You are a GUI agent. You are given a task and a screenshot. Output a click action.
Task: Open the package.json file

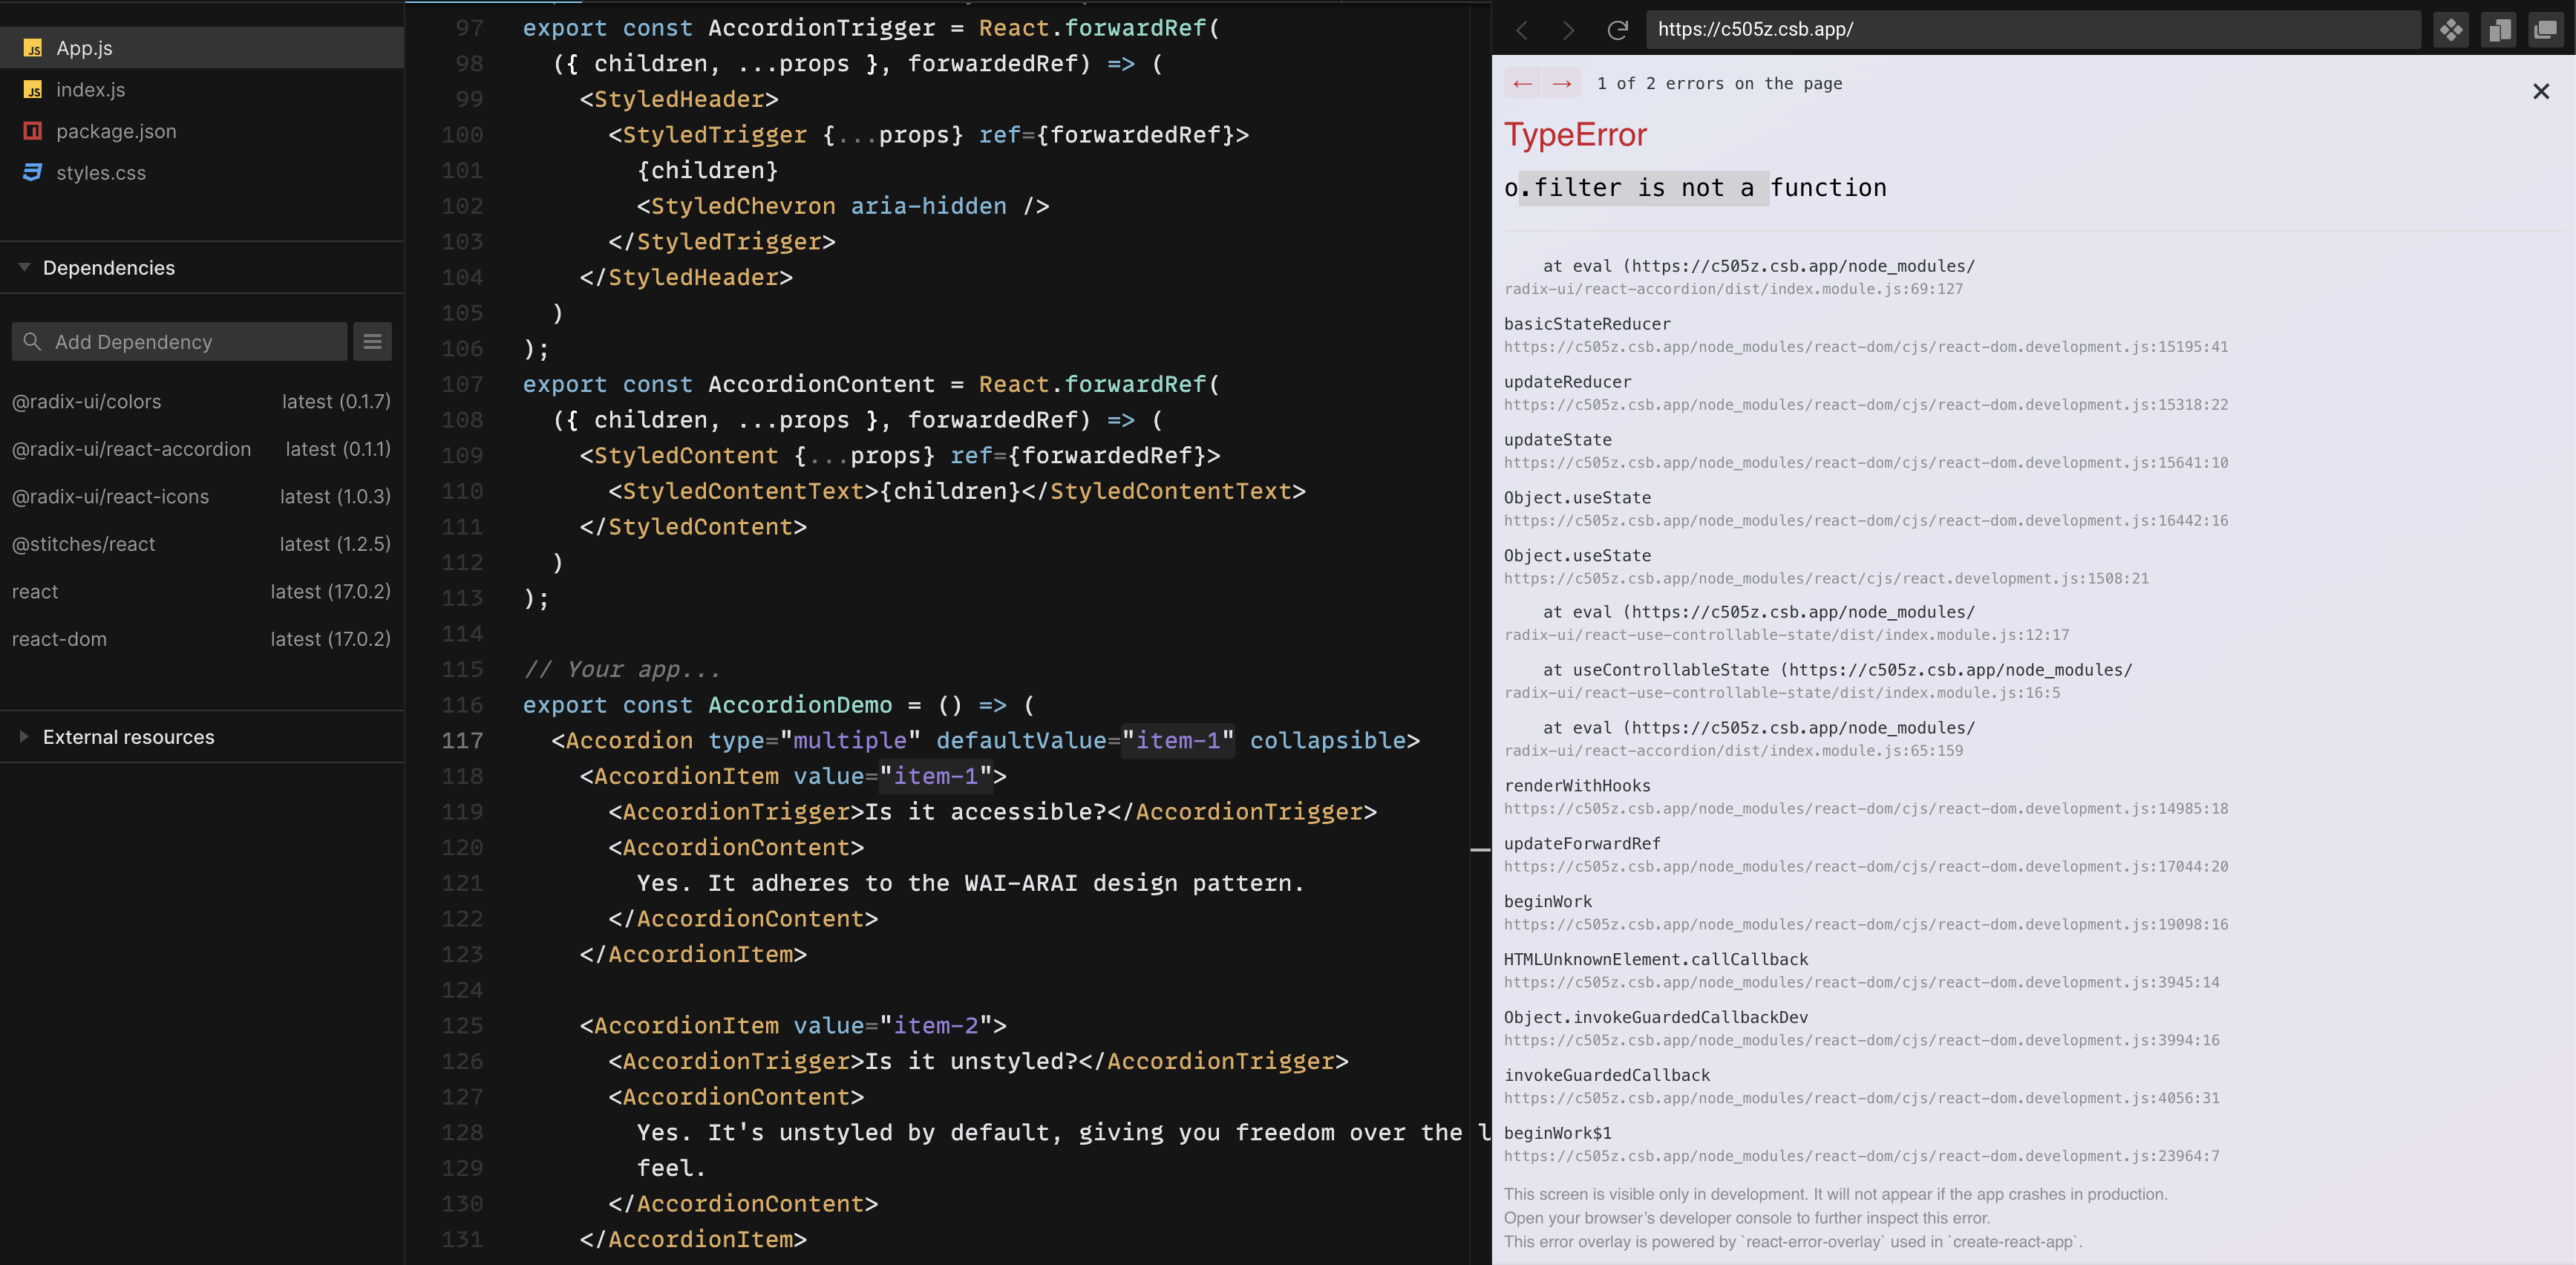click(x=117, y=131)
